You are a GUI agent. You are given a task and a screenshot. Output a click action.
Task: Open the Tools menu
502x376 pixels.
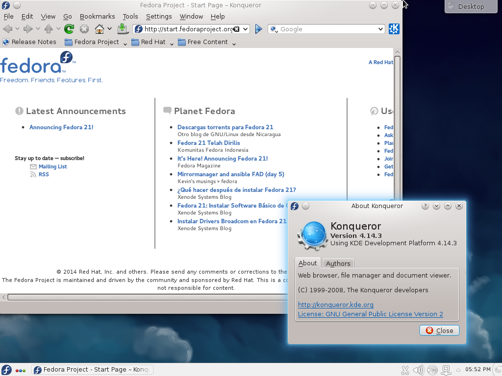pyautogui.click(x=130, y=17)
